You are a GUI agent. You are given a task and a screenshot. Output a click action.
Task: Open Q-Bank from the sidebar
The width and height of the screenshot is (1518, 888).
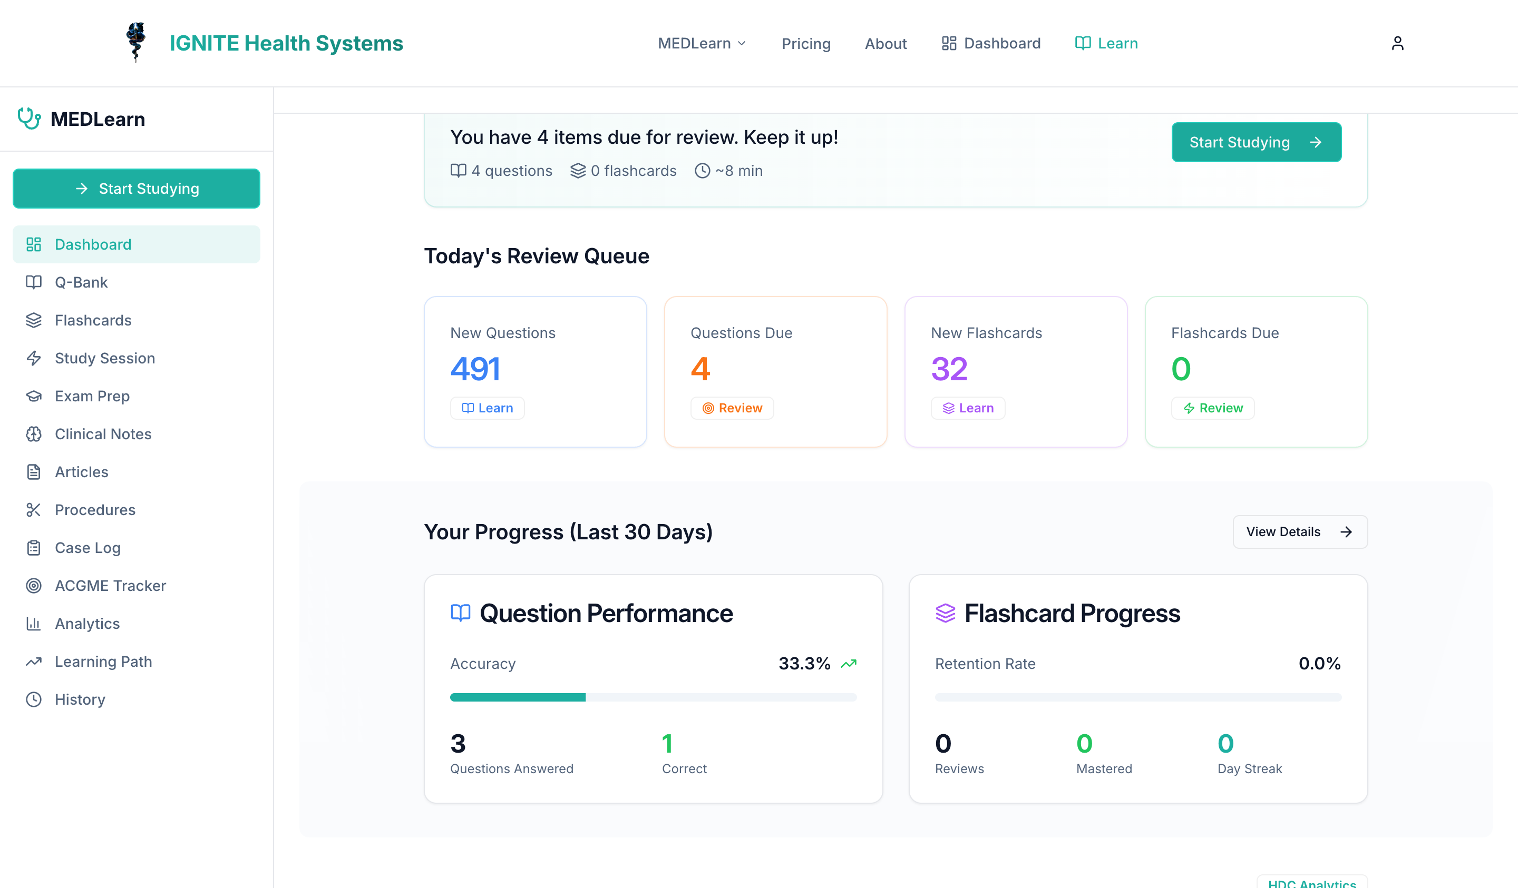[x=137, y=282]
